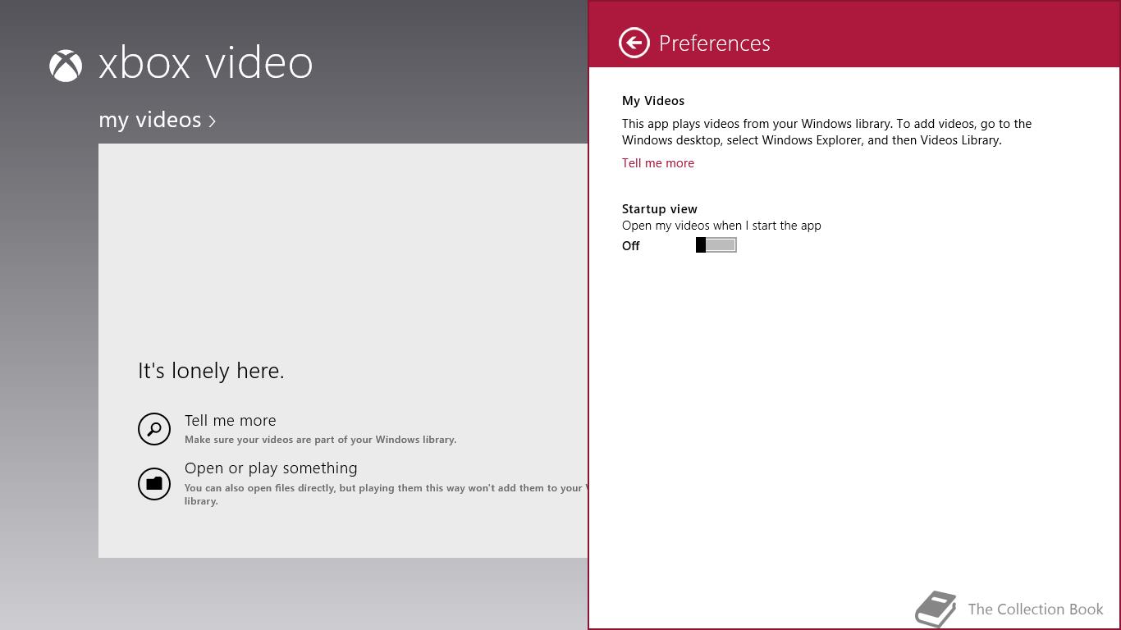
Task: Click the Off label next to the switch
Action: point(630,246)
